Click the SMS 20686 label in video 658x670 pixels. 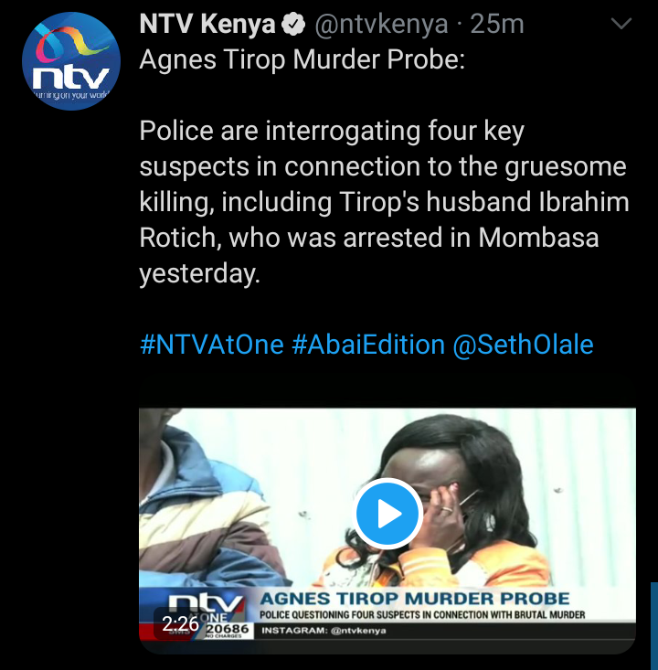227,630
